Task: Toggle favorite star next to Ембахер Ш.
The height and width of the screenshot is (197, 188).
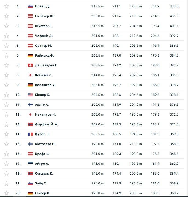Action: (x=7, y=16)
